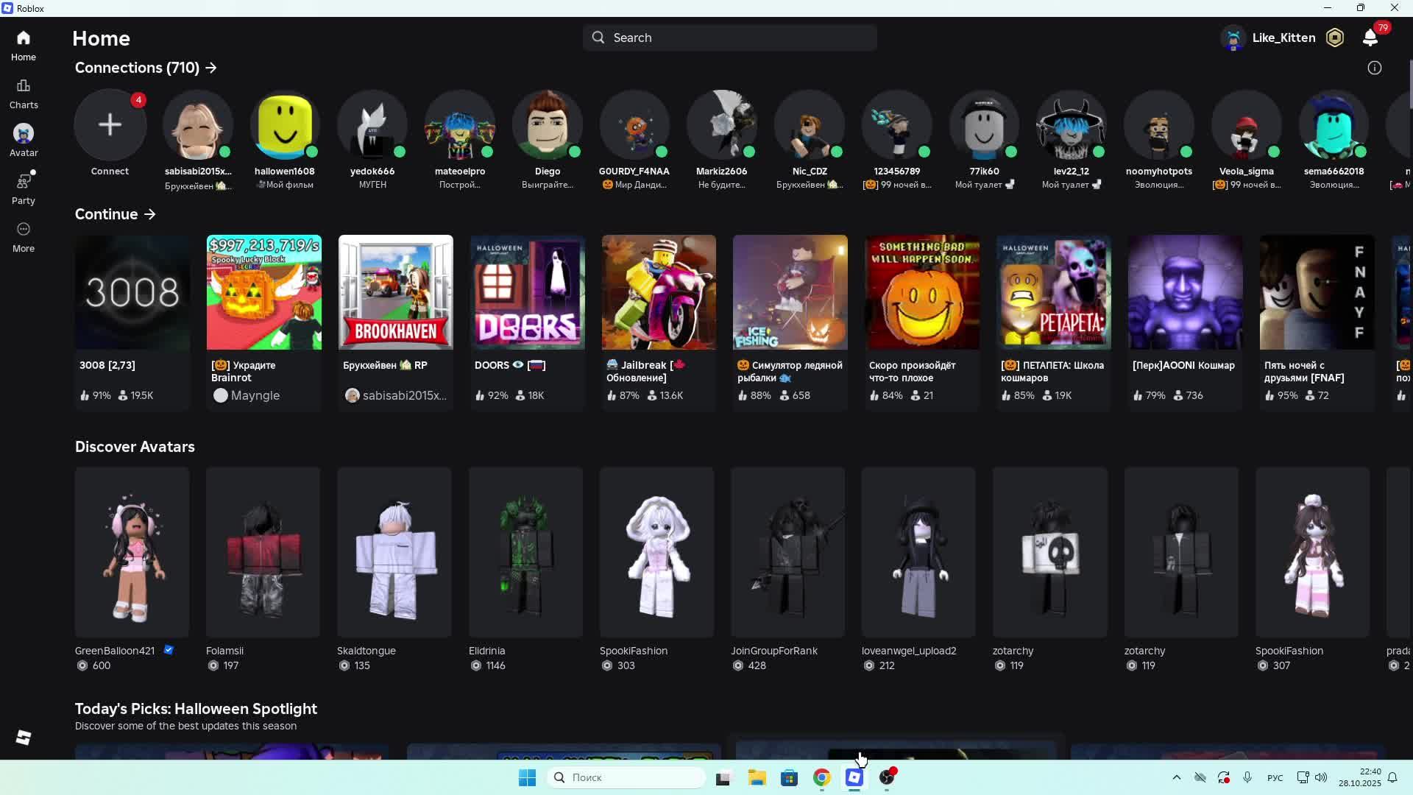Open the notifications bell
This screenshot has width=1413, height=795.
tap(1370, 38)
